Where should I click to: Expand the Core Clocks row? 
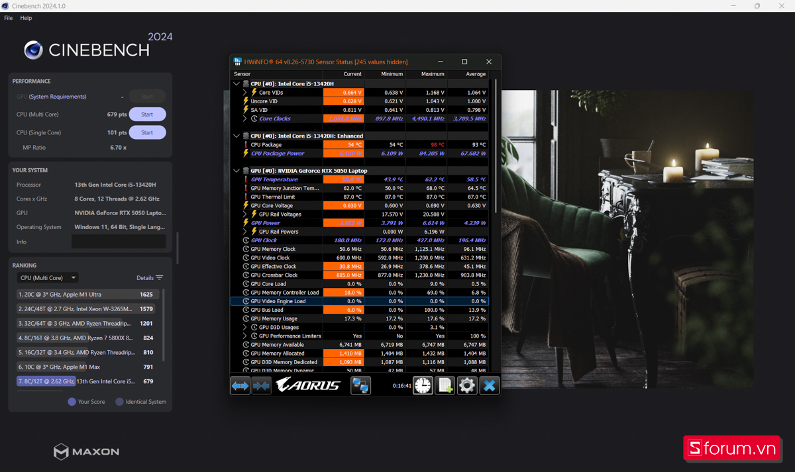(245, 118)
